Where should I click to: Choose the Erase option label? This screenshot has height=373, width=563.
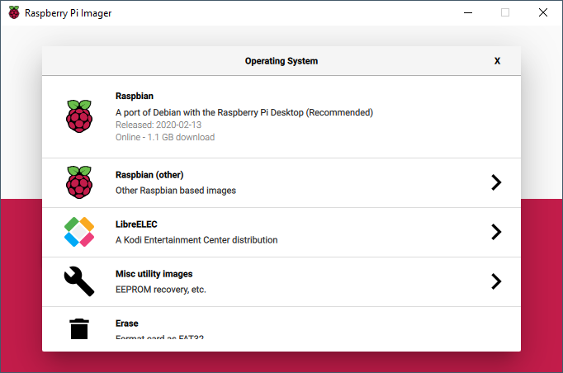point(127,323)
